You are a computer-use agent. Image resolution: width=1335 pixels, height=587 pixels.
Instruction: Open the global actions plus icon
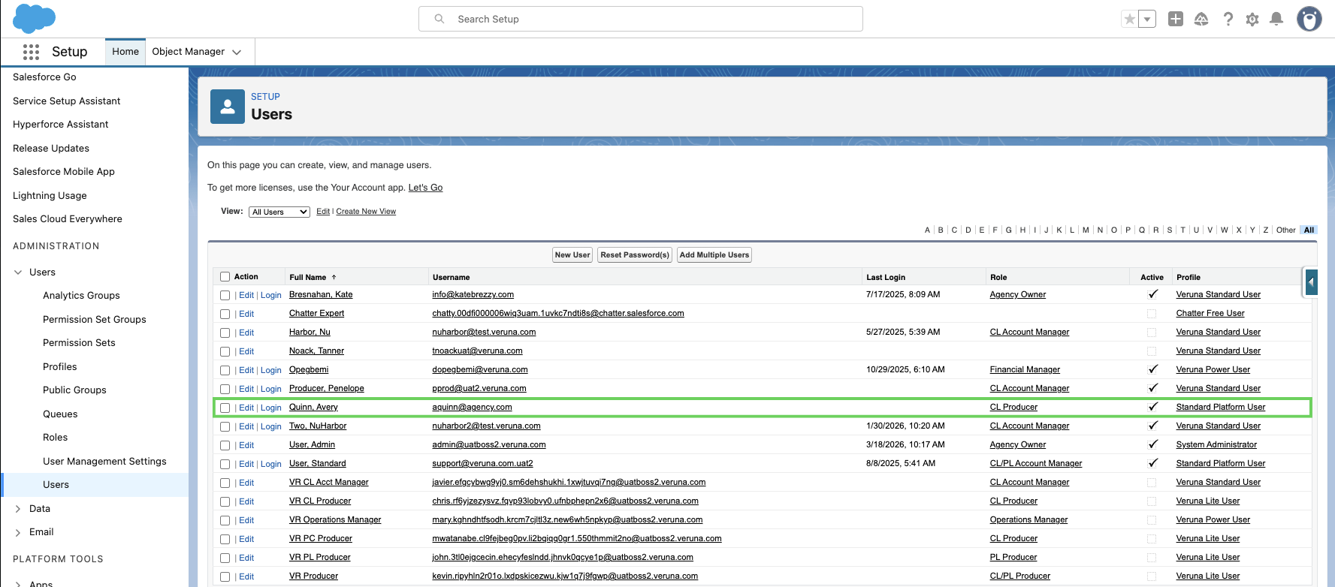[1176, 20]
